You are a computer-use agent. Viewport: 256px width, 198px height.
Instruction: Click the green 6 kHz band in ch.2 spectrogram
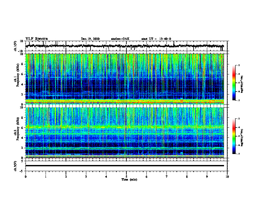[x=124, y=127]
